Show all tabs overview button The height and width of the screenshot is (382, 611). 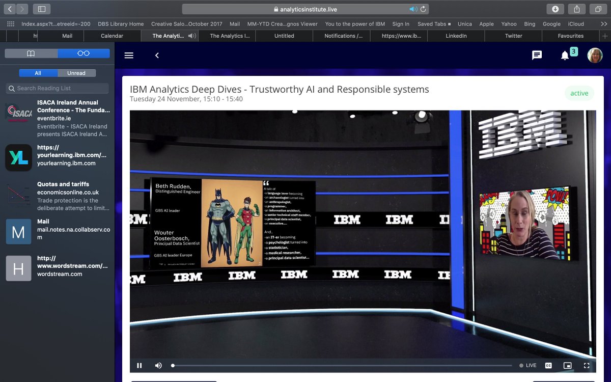[x=598, y=9]
